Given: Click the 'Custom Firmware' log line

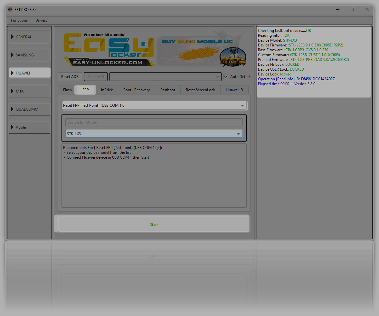Looking at the screenshot, I should 299,55.
